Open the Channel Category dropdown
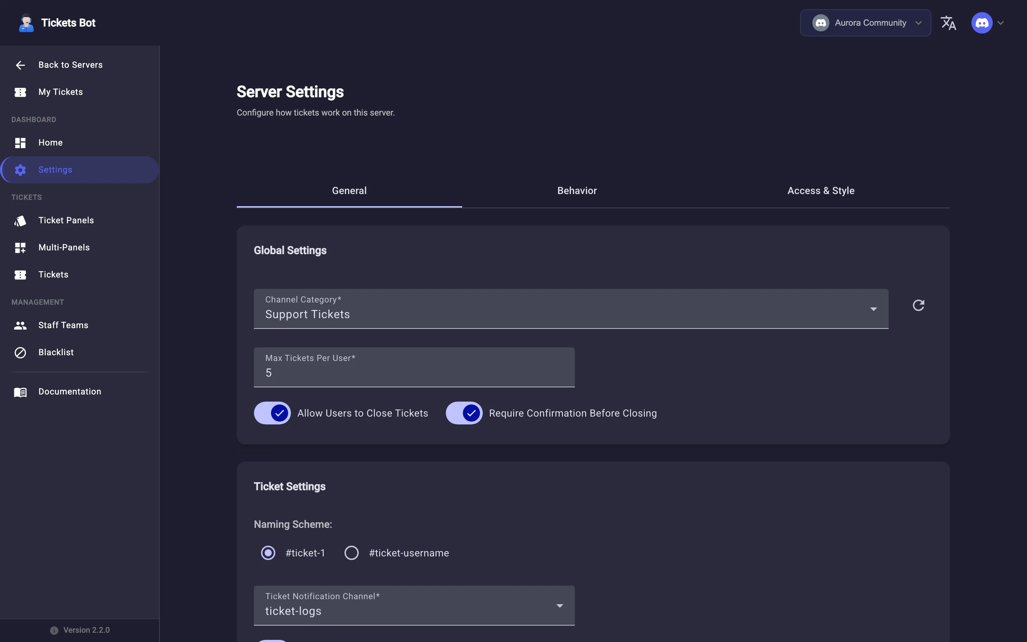 click(x=571, y=309)
